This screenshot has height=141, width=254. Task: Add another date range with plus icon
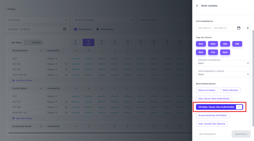pos(248,28)
